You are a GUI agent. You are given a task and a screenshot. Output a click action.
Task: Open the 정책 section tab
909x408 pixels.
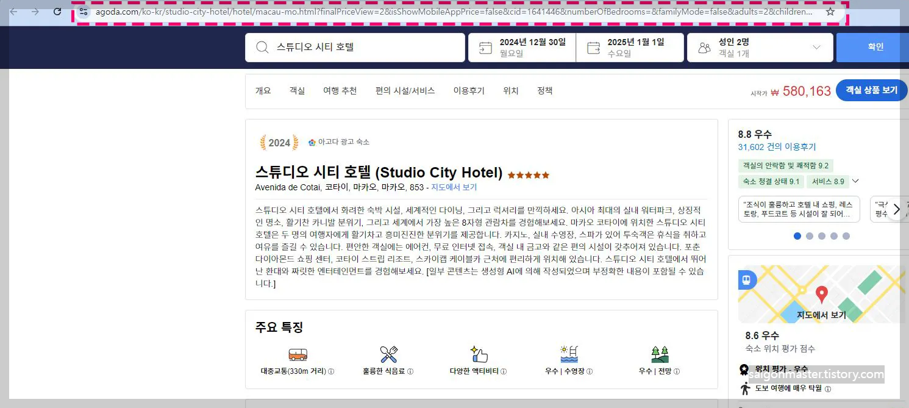point(544,90)
